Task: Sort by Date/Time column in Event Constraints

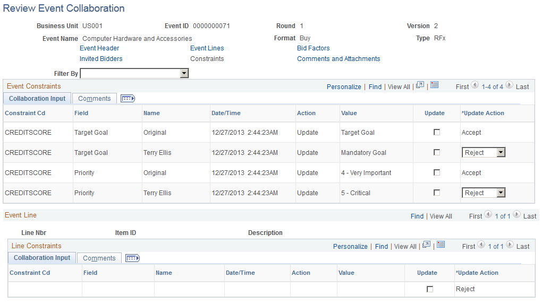Action: pyautogui.click(x=226, y=113)
